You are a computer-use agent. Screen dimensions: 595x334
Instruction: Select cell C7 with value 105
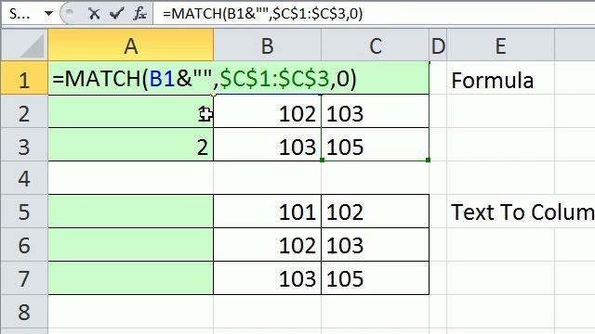376,277
